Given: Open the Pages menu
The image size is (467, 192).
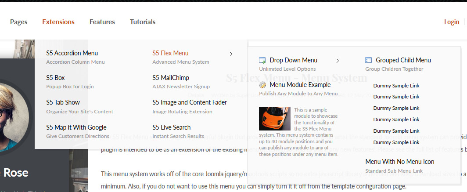Looking at the screenshot, I should [18, 22].
